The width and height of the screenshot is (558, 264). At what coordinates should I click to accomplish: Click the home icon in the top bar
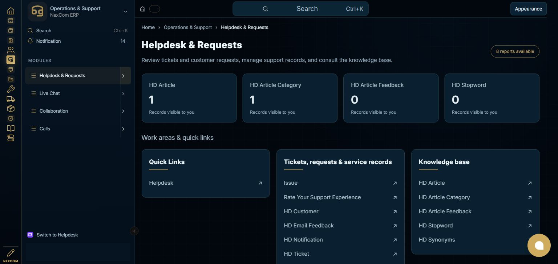click(143, 9)
